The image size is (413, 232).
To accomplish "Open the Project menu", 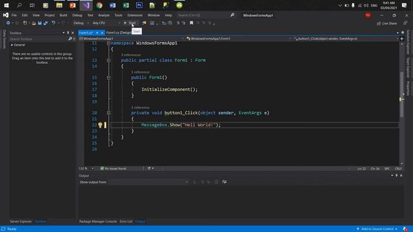I will click(50, 15).
